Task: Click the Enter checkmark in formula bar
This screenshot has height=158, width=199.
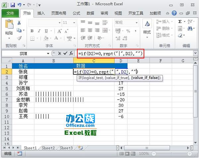Action: tap(65, 53)
